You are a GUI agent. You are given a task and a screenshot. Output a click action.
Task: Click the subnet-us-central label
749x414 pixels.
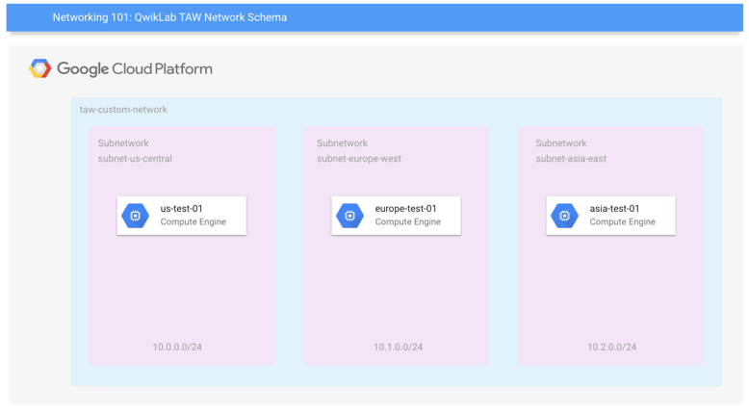[x=135, y=159]
